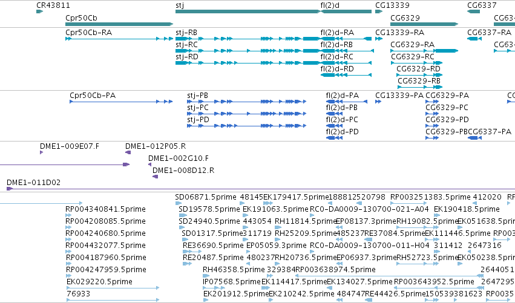Select transcript label fl(2)d-RB
The image size is (515, 303).
(336, 45)
